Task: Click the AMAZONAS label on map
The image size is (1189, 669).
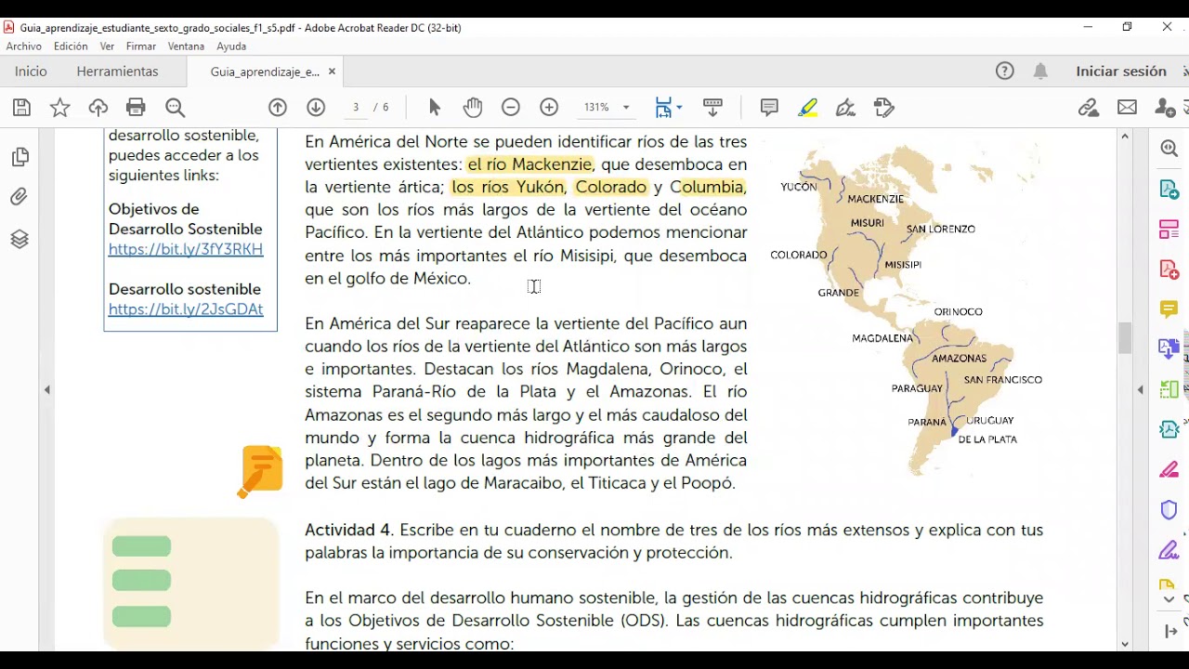Action: tap(959, 358)
